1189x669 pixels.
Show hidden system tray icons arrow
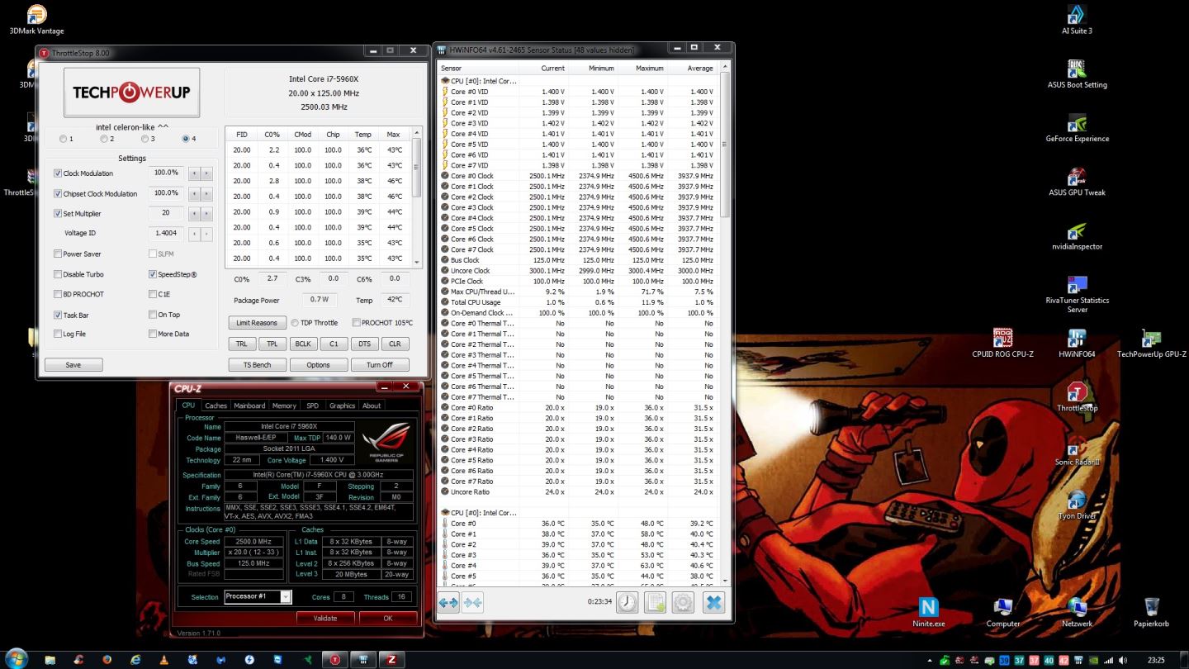click(931, 660)
